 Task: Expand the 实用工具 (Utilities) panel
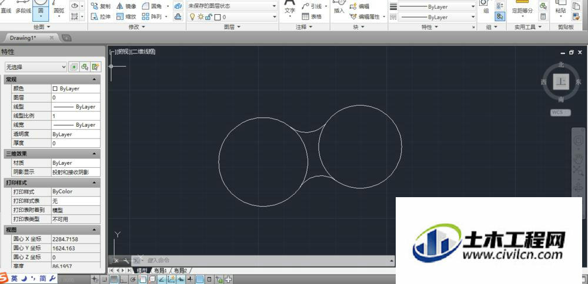coord(528,27)
